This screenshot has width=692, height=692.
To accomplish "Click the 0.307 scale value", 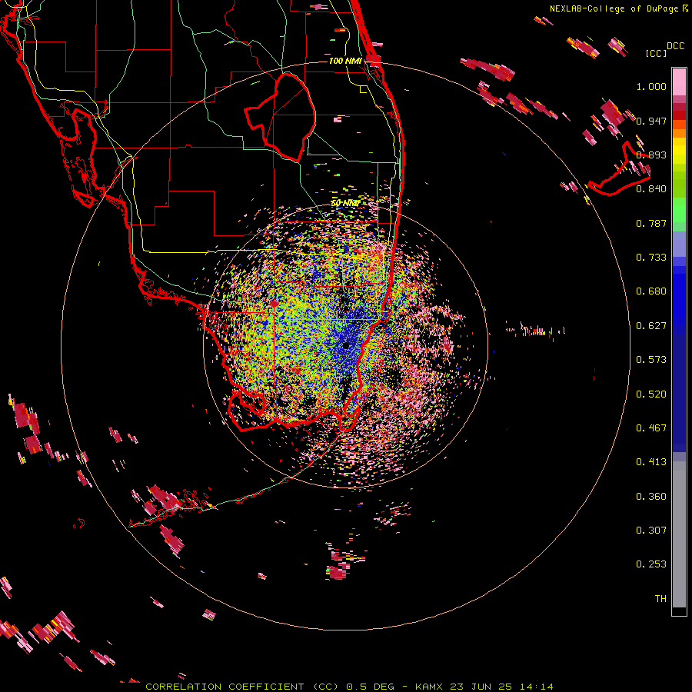I will (x=651, y=531).
